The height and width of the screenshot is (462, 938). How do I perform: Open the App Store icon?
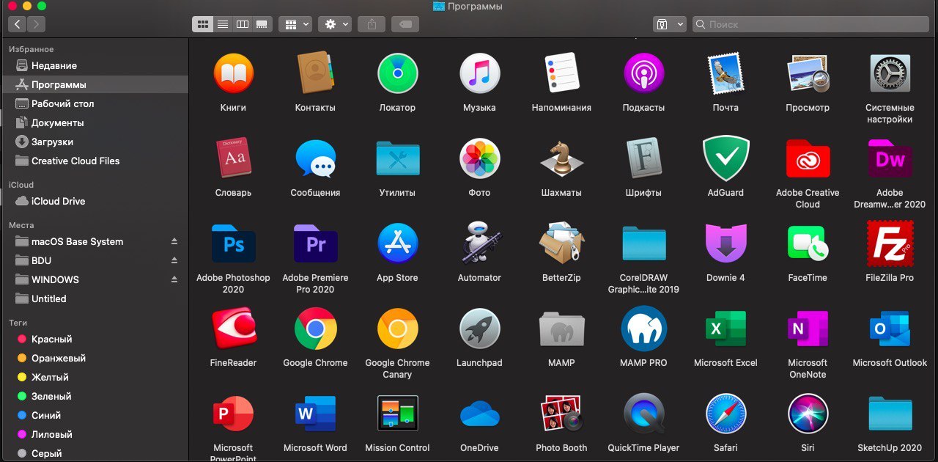click(x=397, y=243)
